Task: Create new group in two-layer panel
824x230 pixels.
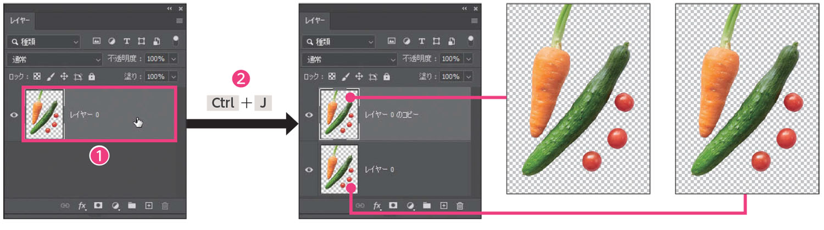Action: 427,206
